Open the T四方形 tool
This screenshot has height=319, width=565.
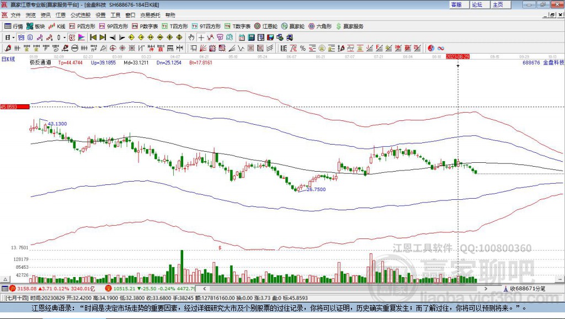(x=175, y=26)
